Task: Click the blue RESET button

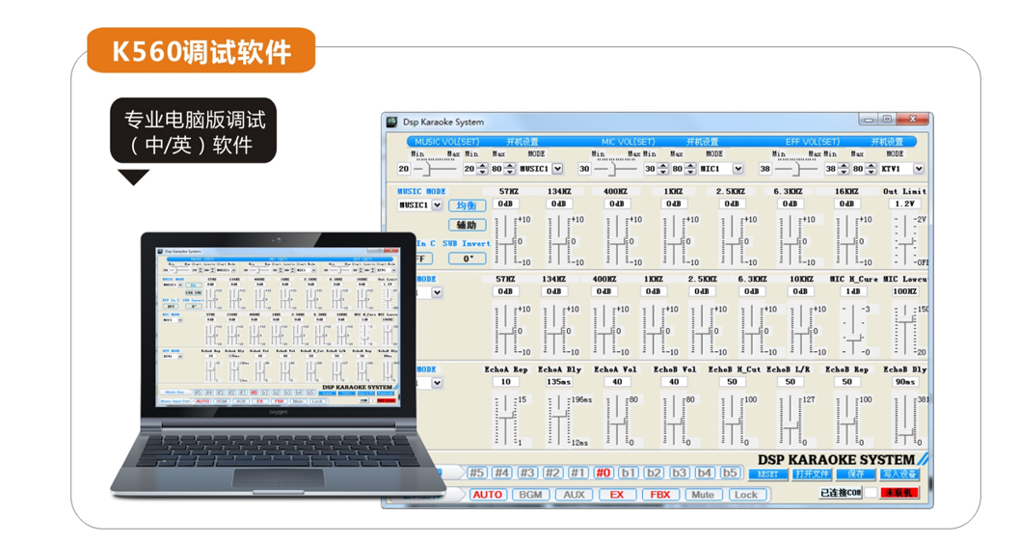Action: [x=767, y=475]
